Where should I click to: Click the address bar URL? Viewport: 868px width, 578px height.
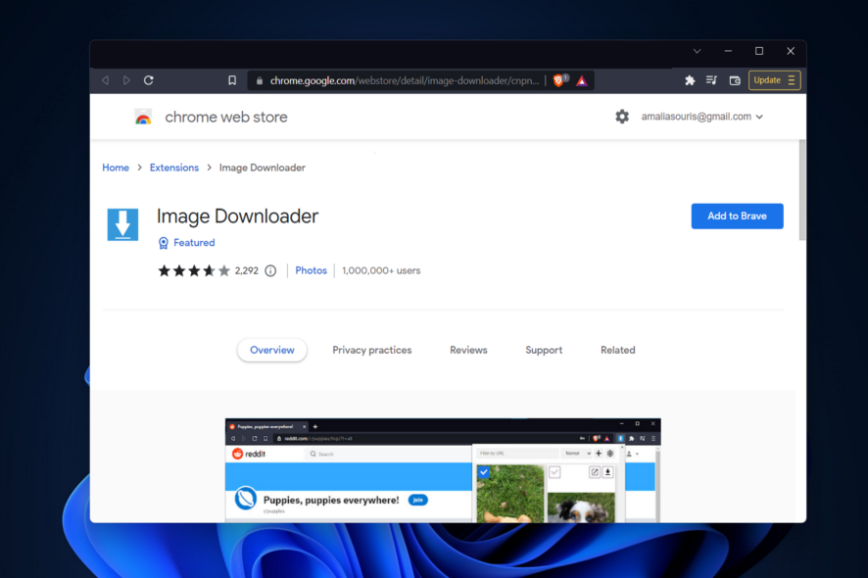(x=404, y=81)
